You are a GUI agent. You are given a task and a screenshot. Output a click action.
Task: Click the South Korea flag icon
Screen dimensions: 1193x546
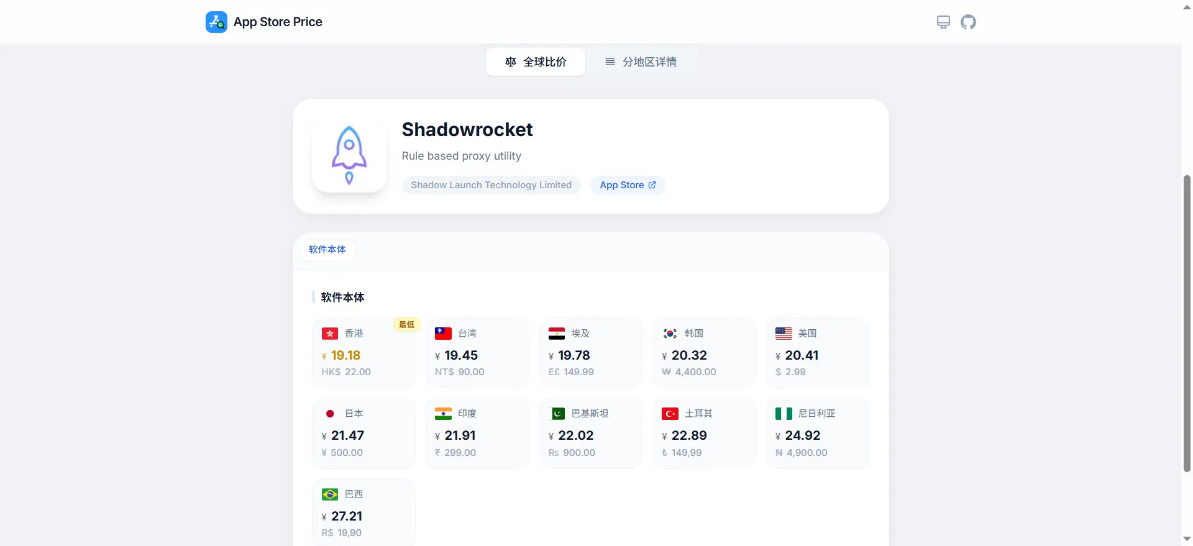(670, 334)
